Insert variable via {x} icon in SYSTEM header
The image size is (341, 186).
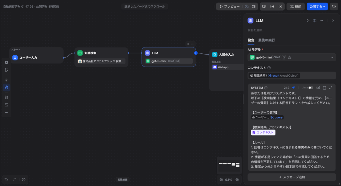[318, 88]
